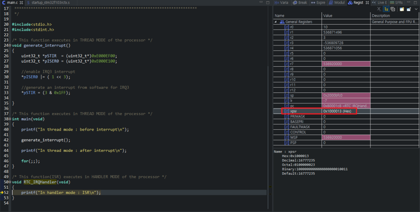Switch to the Modules tab
This screenshot has height=212, width=420.
pos(337,2)
